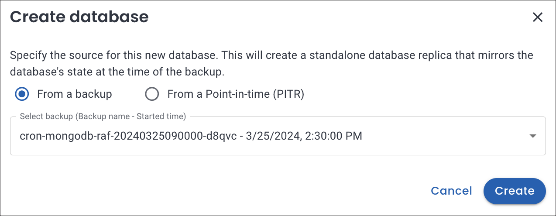Expand the backup list via dropdown arrow
The height and width of the screenshot is (216, 556).
coord(532,136)
